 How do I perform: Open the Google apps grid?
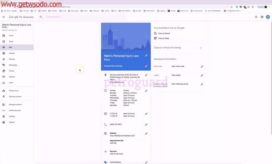pos(256,17)
